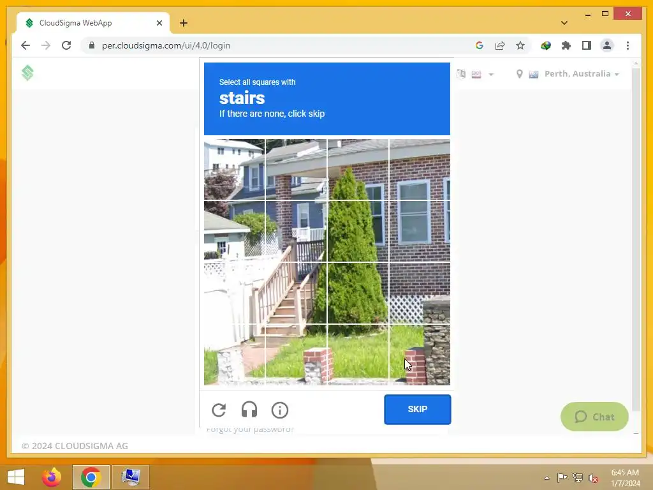The height and width of the screenshot is (490, 653).
Task: Bookmark this tab with star icon
Action: point(520,45)
